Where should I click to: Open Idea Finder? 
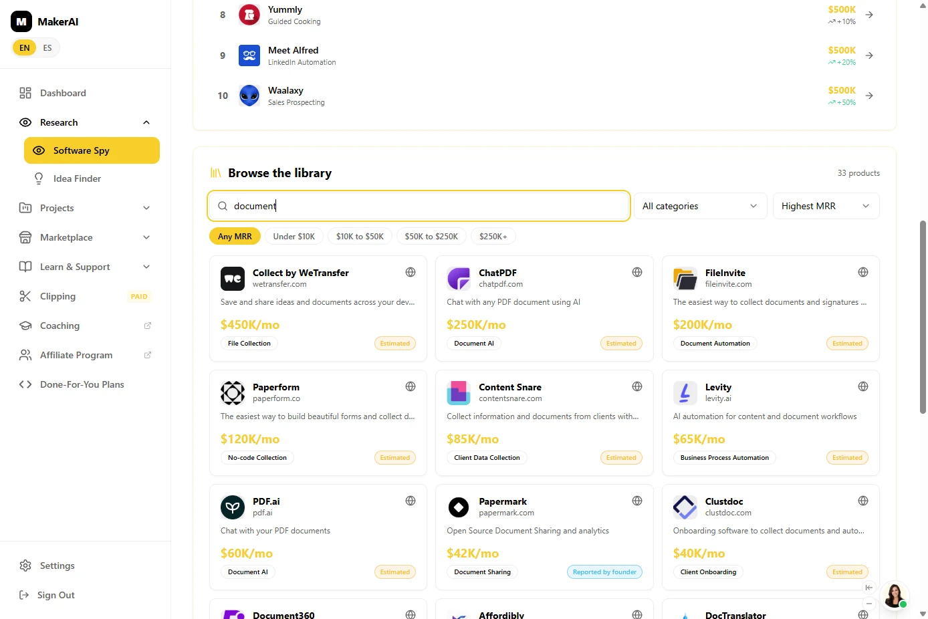tap(92, 178)
